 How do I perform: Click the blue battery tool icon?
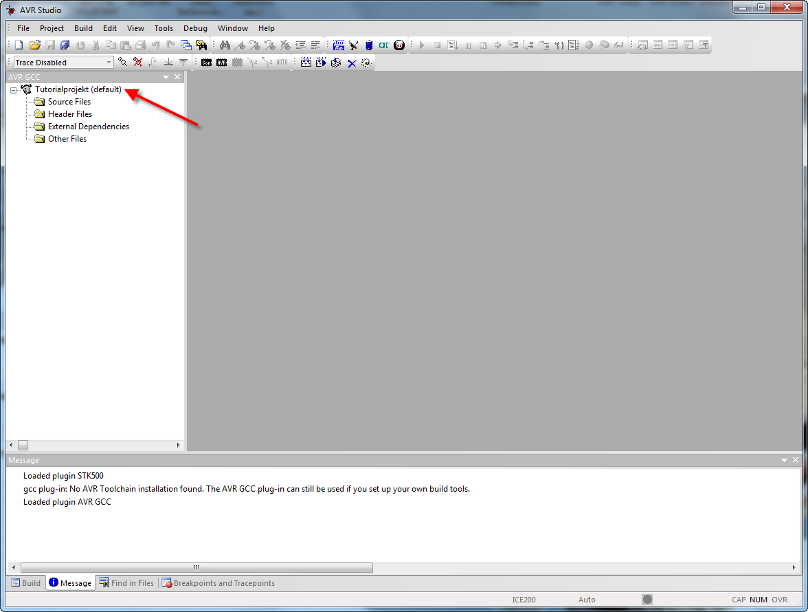(369, 45)
